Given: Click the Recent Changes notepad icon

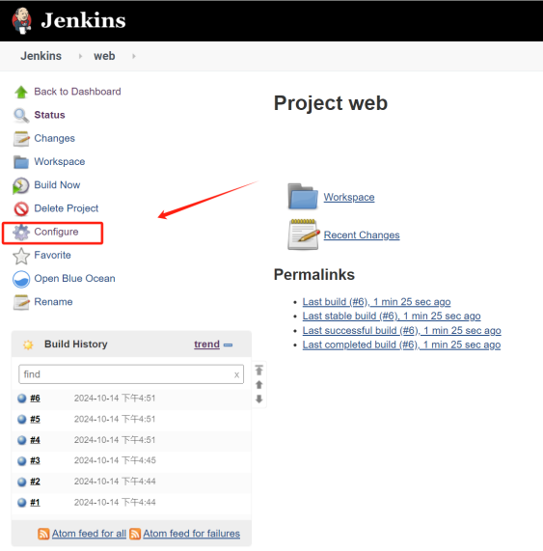Looking at the screenshot, I should pyautogui.click(x=303, y=234).
